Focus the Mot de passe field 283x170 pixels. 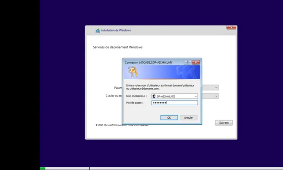tap(174, 103)
